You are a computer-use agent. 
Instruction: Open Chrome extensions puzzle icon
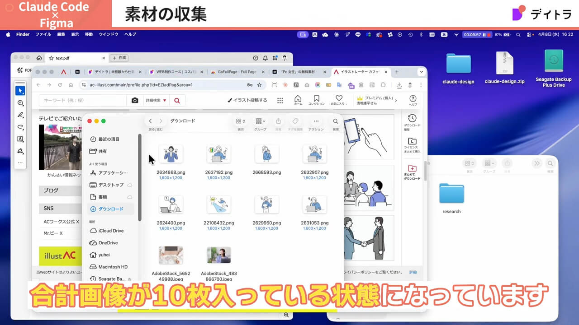click(383, 85)
